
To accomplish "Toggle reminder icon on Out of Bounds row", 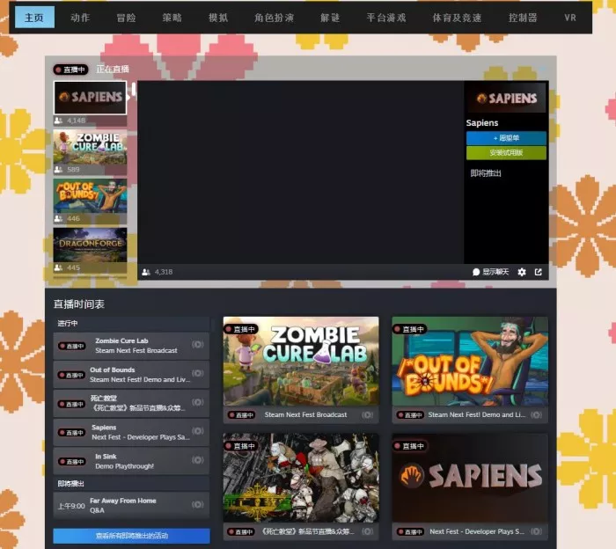I will (x=198, y=373).
